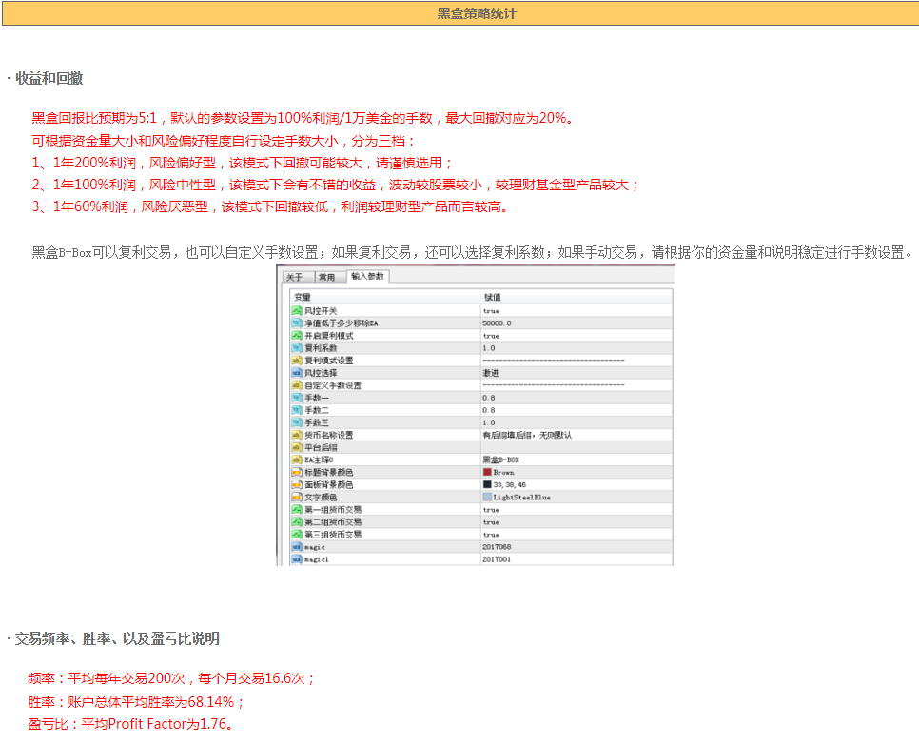The width and height of the screenshot is (919, 744).
Task: Click the 有后缀填后缀，无则默认 value cell
Action: [576, 435]
